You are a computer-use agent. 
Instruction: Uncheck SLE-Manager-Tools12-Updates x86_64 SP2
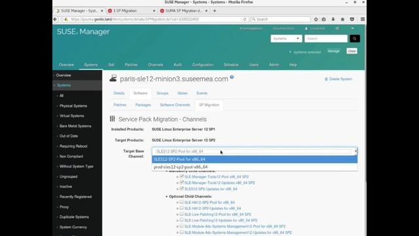pyautogui.click(x=182, y=182)
